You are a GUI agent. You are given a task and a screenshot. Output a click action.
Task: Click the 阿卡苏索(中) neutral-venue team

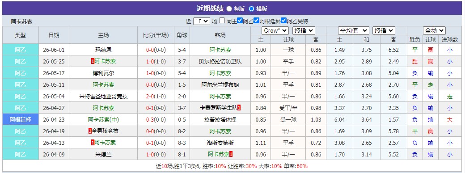tap(103, 120)
